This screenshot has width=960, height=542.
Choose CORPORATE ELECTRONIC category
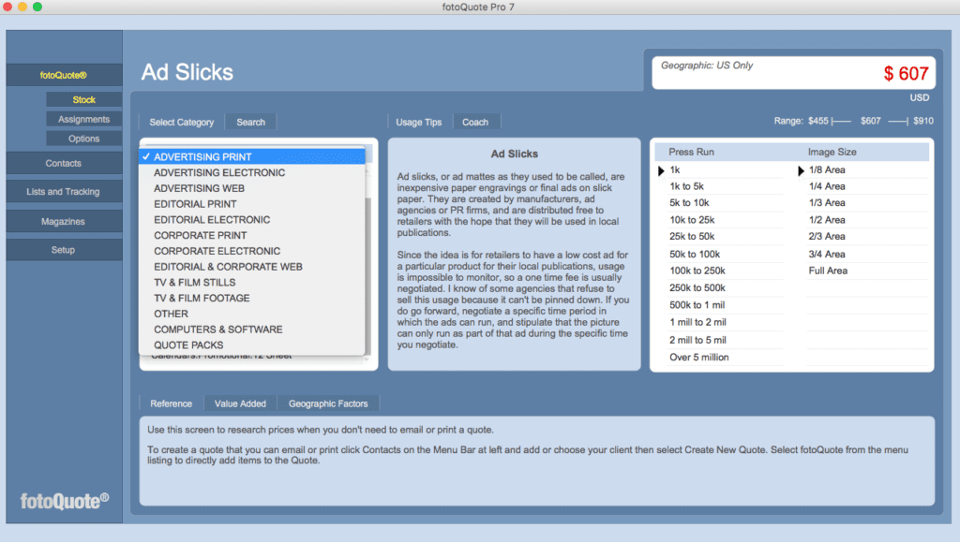[252, 251]
